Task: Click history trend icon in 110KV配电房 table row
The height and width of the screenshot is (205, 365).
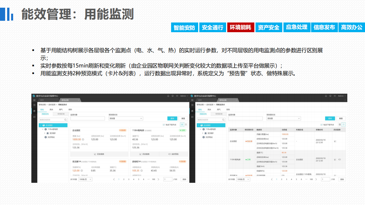Action: (335, 159)
